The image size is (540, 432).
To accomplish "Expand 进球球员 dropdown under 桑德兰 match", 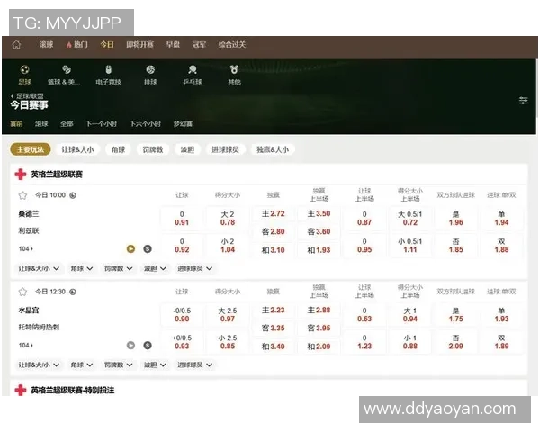I will pyautogui.click(x=194, y=268).
